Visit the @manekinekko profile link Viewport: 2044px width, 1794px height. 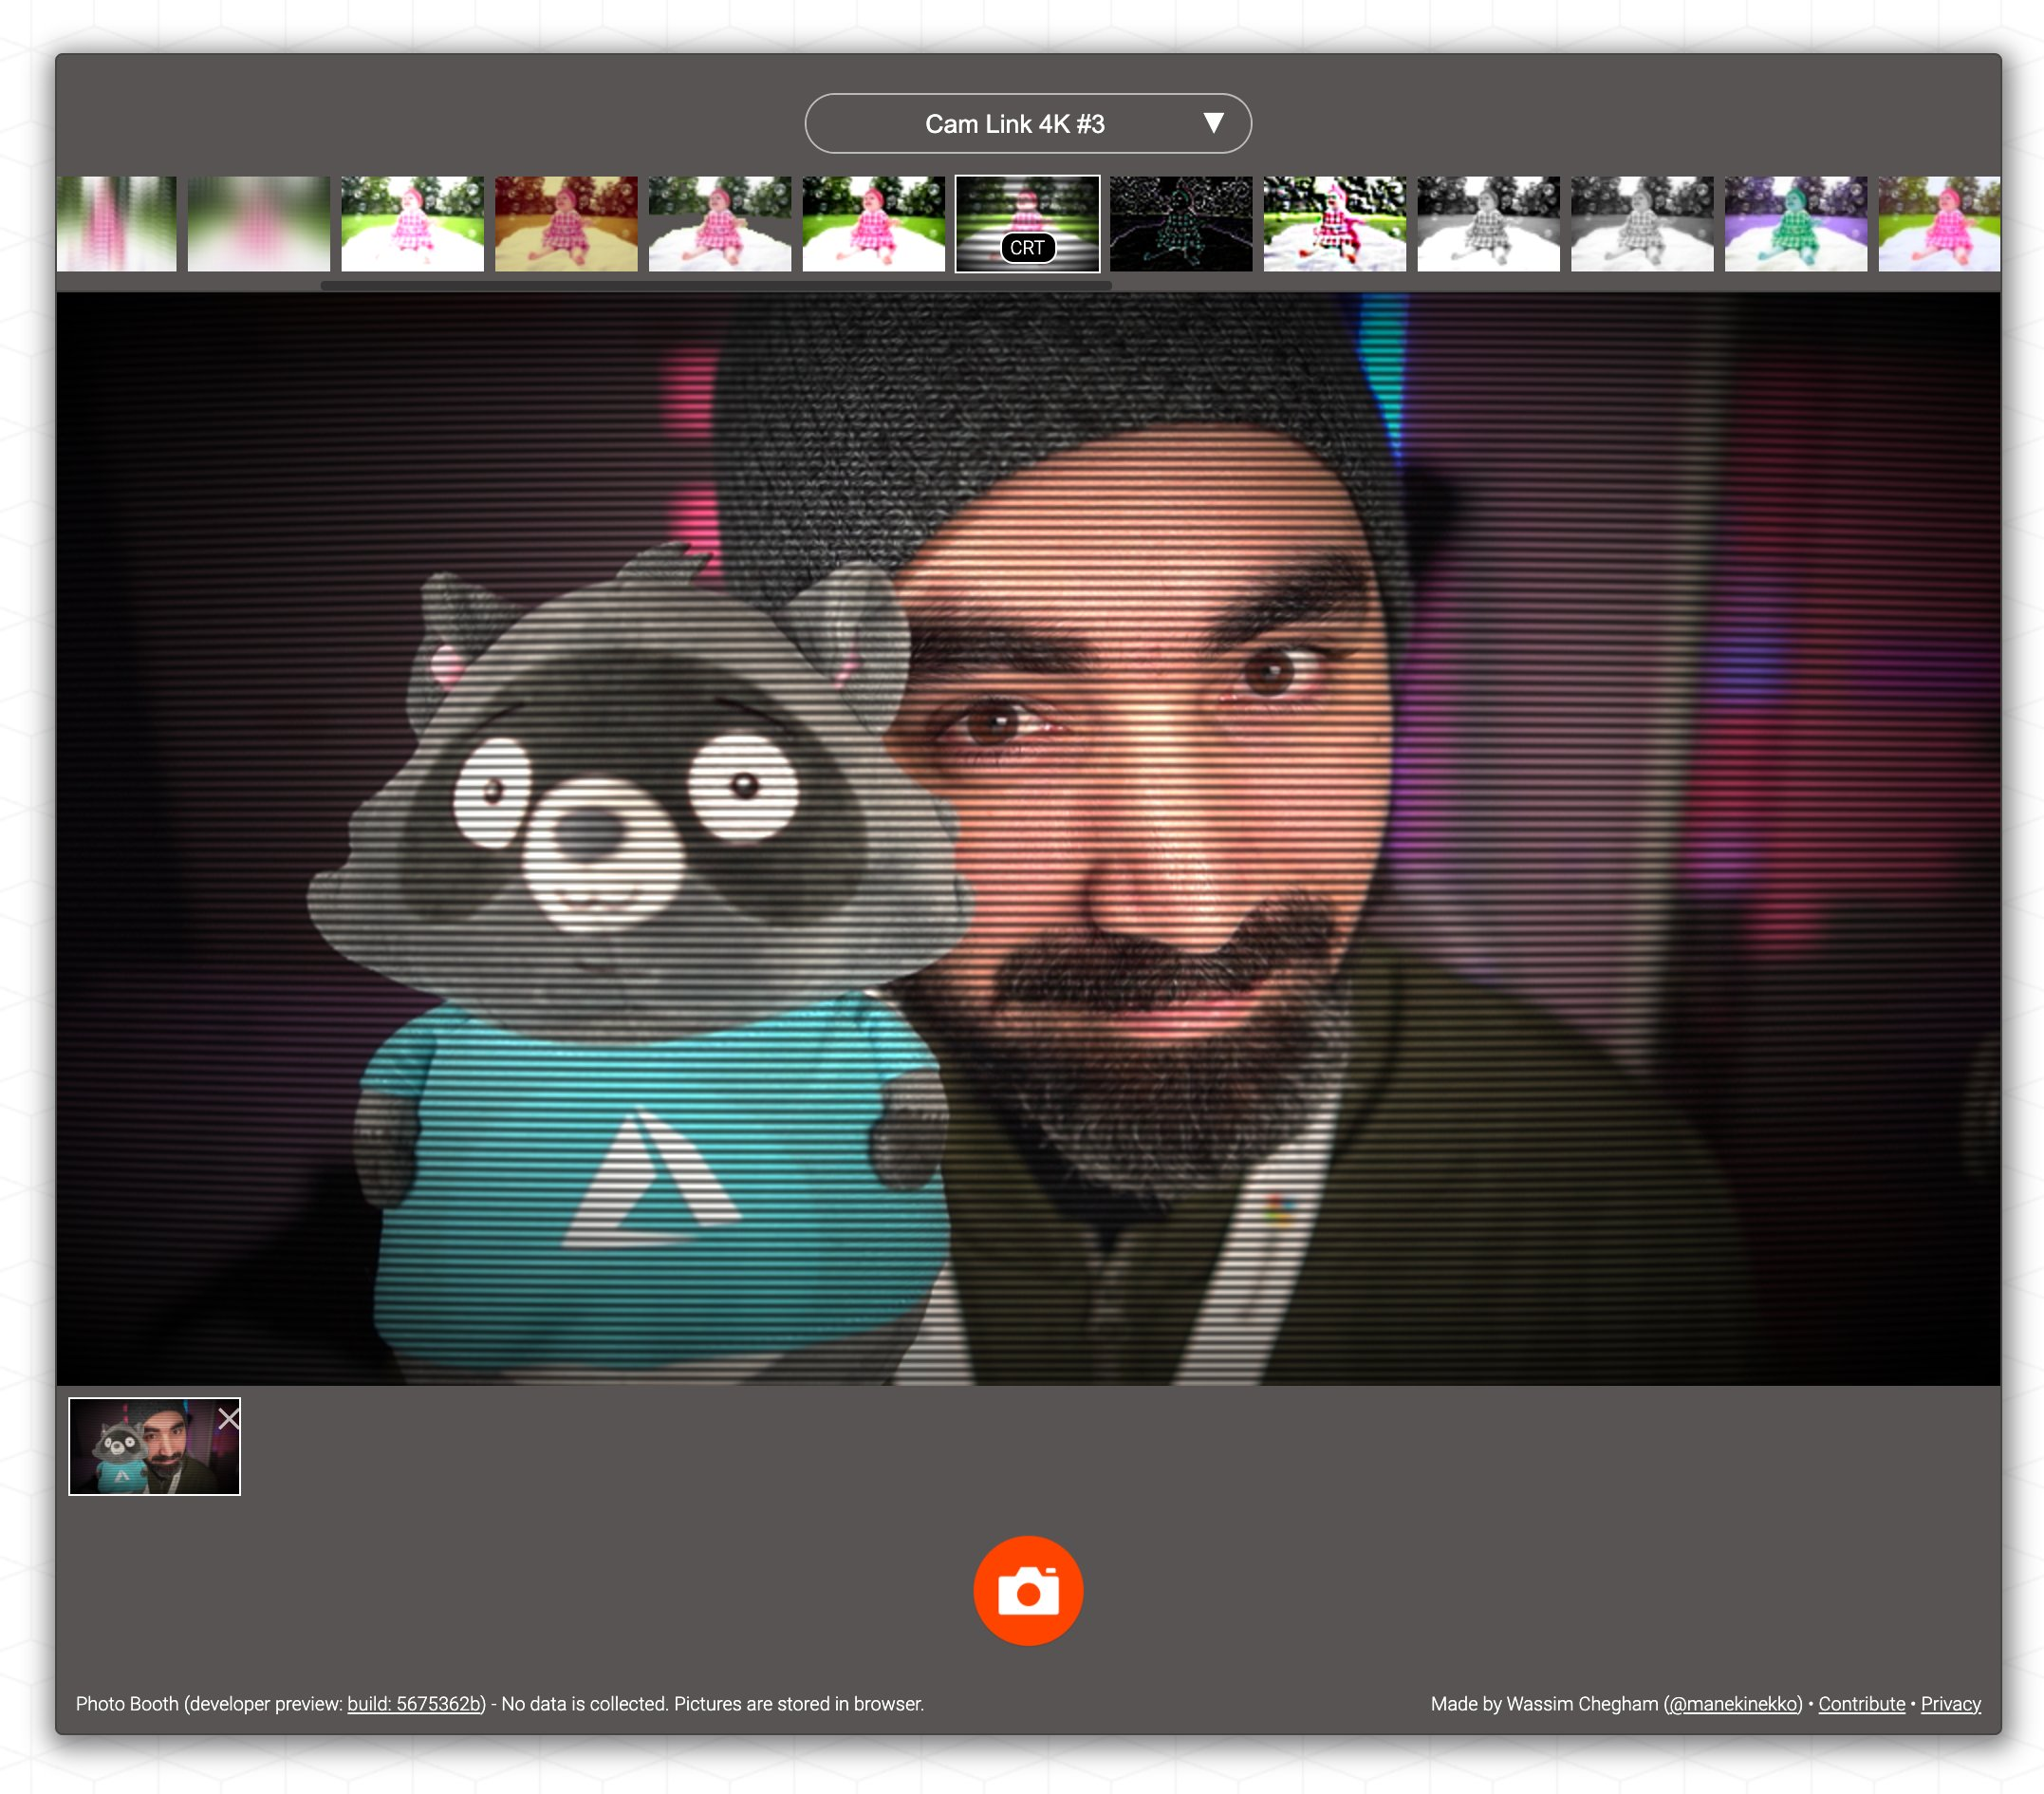coord(1733,1704)
